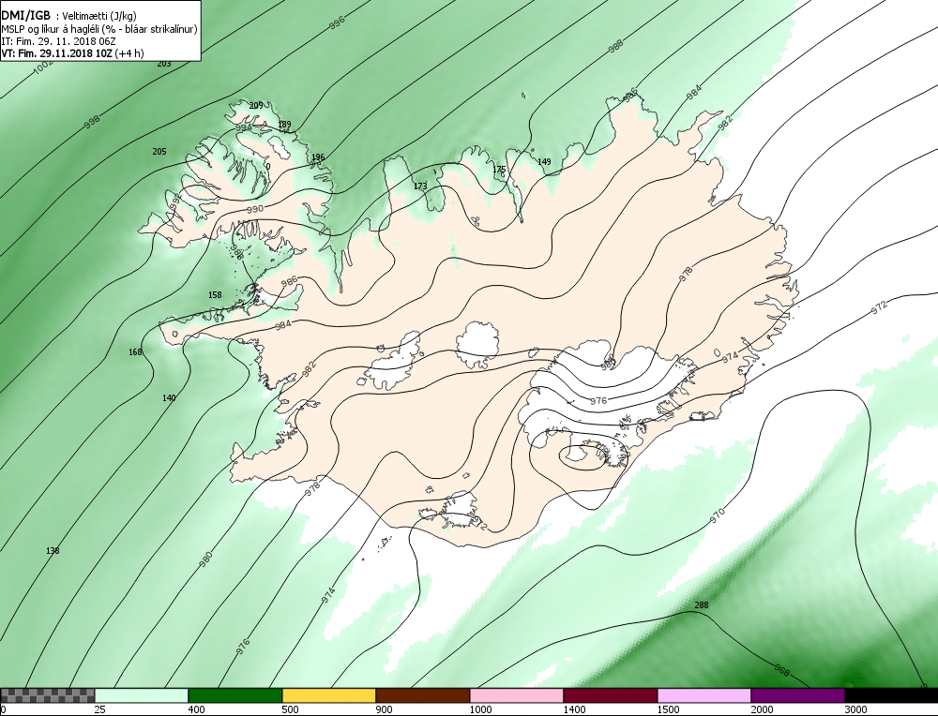
Task: Click the dark green 400–500 legend swatch
Action: (235, 695)
